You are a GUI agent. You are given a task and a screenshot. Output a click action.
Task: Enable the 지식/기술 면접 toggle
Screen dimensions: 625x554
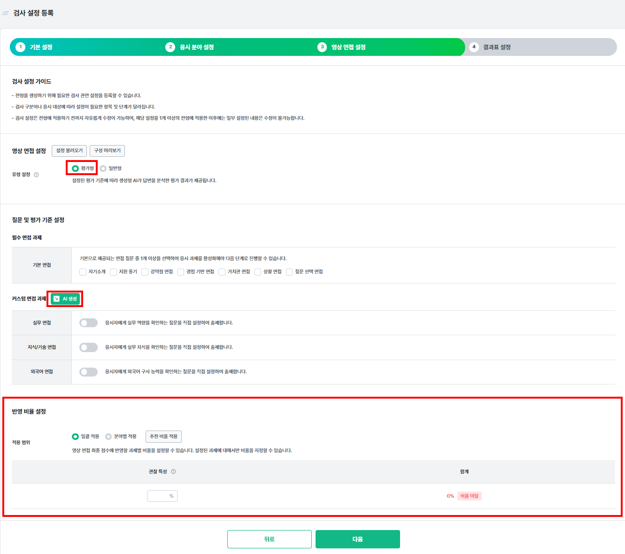tap(89, 347)
